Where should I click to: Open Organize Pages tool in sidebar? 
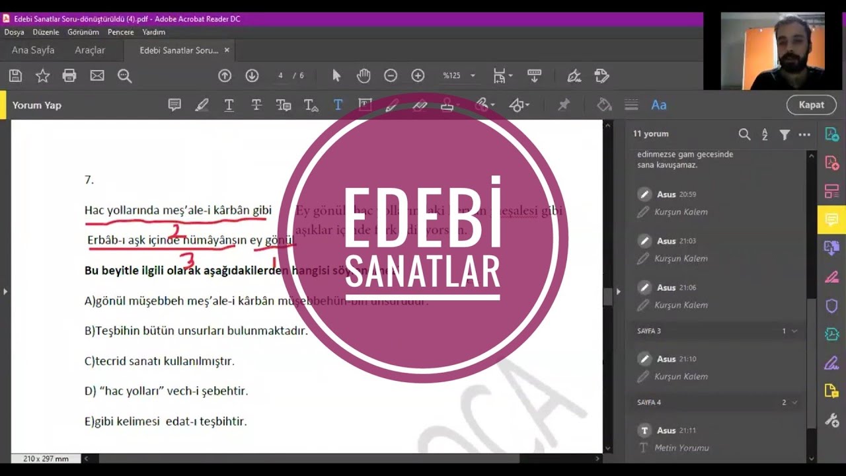pyautogui.click(x=831, y=192)
